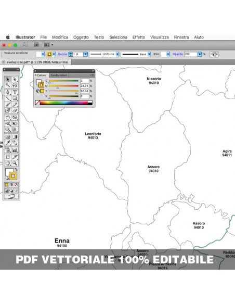Select the Column Graph tool
The image size is (235, 304).
[15, 150]
